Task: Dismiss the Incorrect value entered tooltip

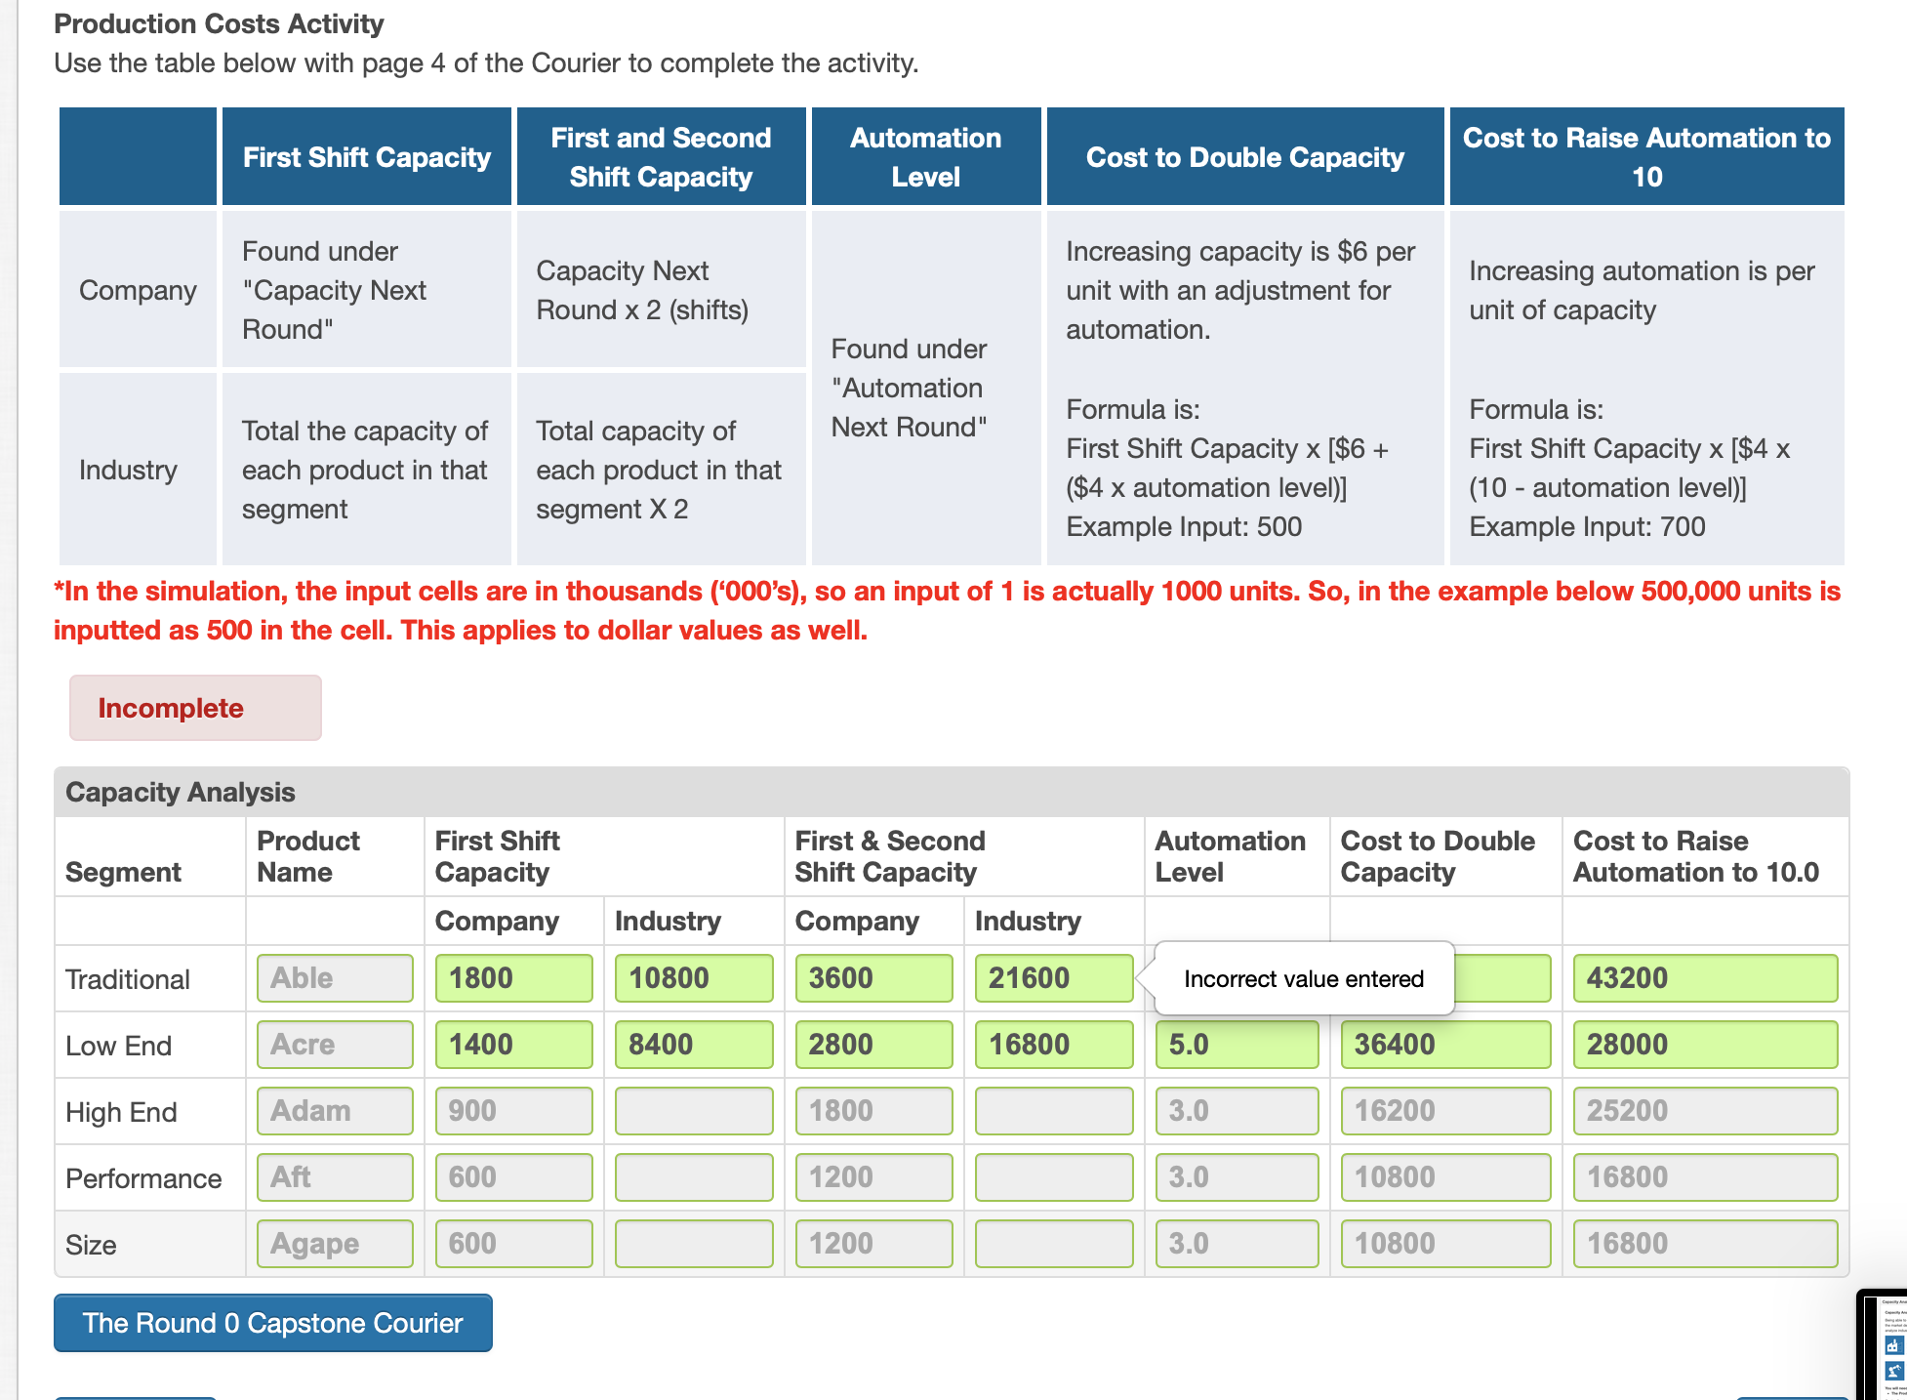Action: (1304, 978)
